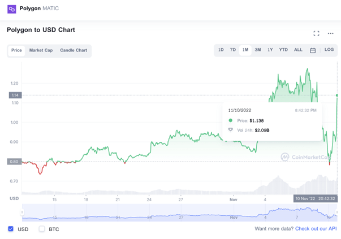Click the Polygon MATIC logo icon
Image resolution: width=341 pixels, height=239 pixels.
(x=12, y=10)
